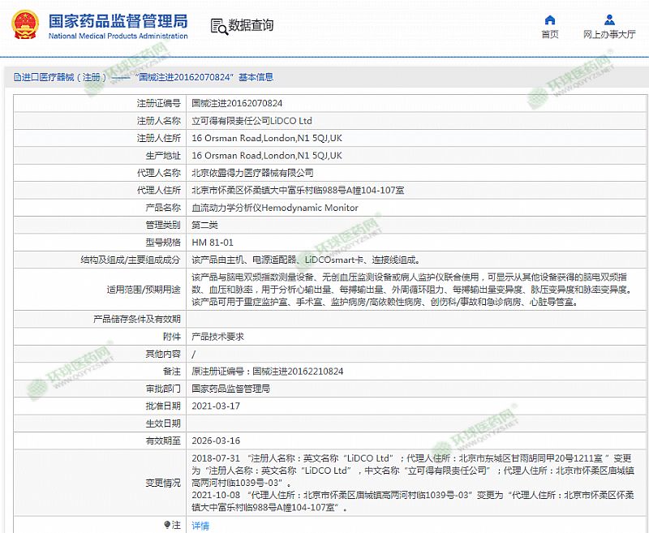Click the 变更情况 change history label

(162, 483)
